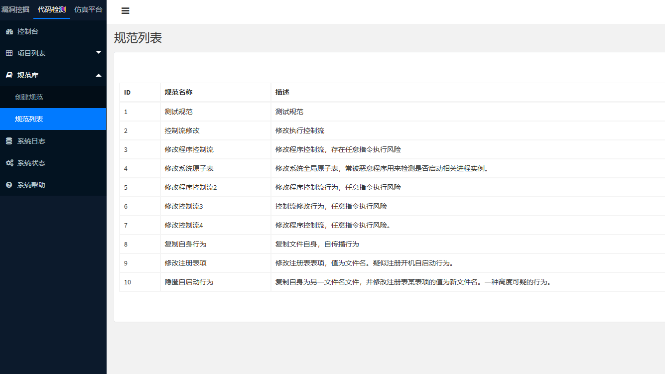Click the 规范库 book icon
Viewport: 665px width, 374px height.
[9, 75]
